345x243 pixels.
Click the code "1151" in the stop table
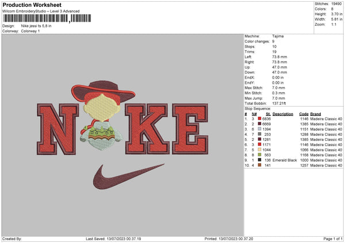point(304,129)
